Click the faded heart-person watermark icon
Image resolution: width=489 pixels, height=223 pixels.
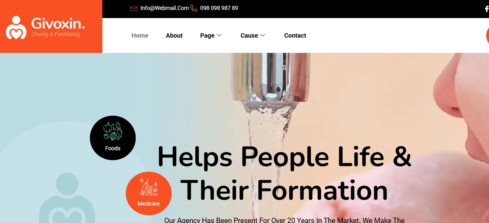(67, 198)
